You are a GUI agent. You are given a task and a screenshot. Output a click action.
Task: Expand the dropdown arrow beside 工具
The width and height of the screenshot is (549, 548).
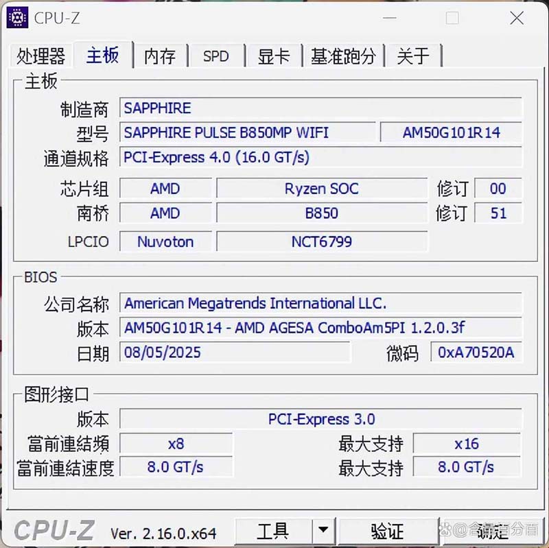322,531
